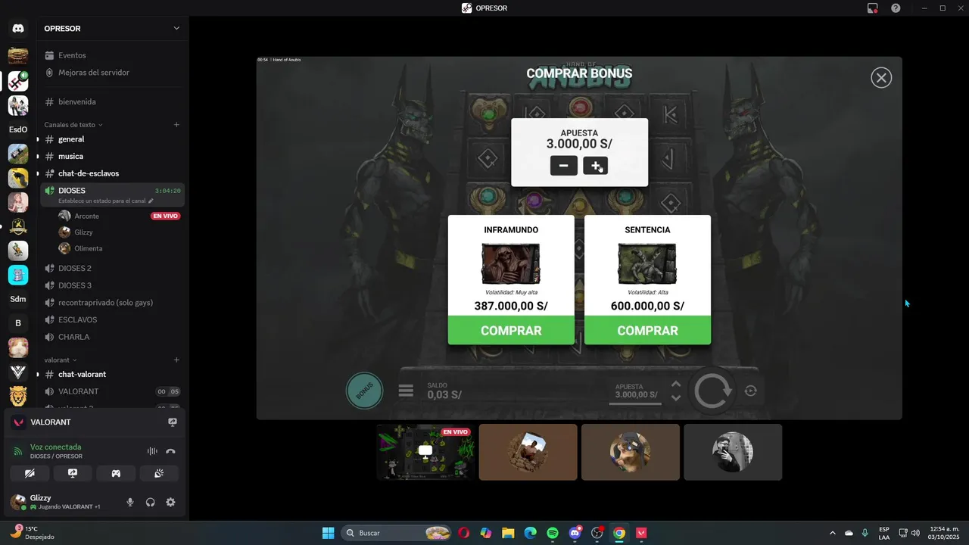This screenshot has width=969, height=545.
Task: Edit the DIOSES channel status pencil
Action: (151, 201)
